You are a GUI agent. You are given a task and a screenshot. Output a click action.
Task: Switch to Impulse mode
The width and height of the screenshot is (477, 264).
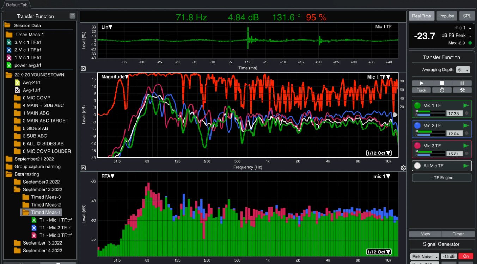click(x=446, y=16)
